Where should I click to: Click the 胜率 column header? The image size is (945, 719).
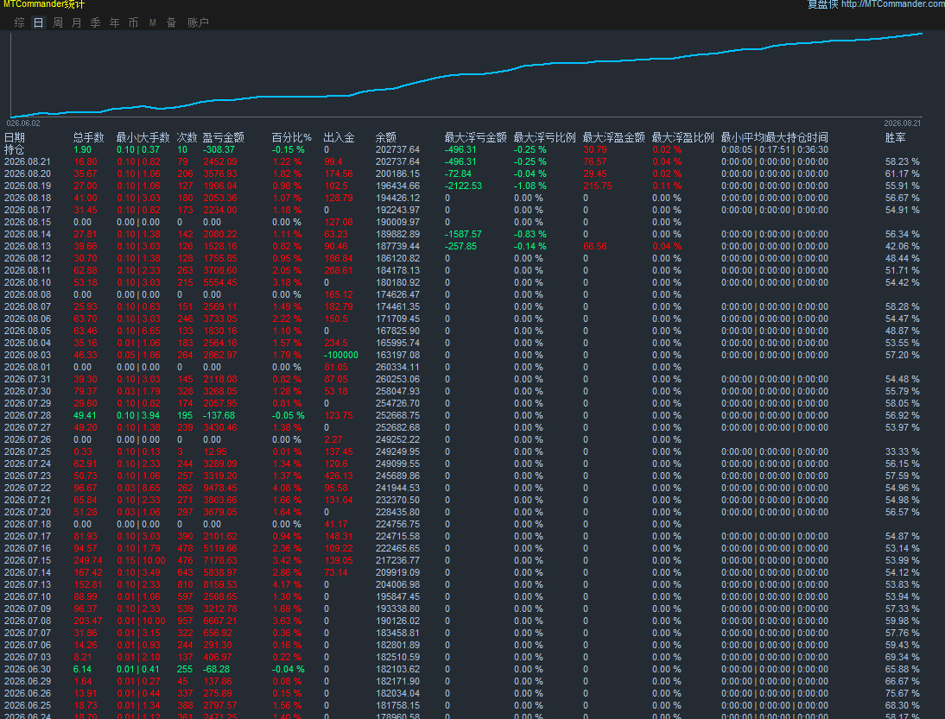[x=896, y=137]
